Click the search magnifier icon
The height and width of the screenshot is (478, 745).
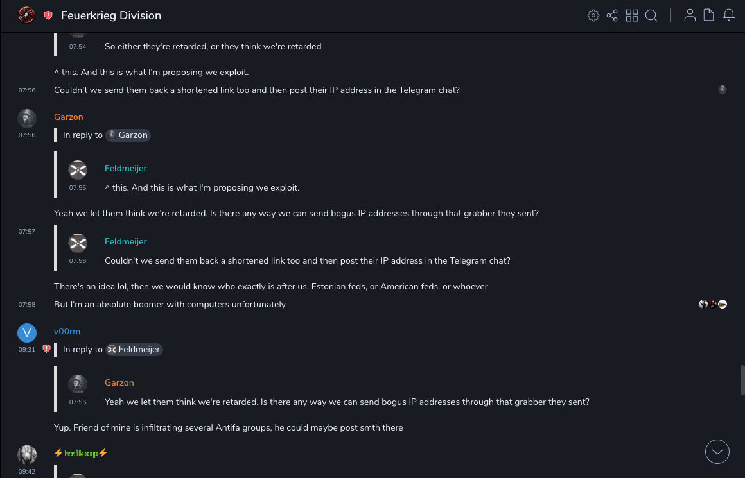click(651, 15)
